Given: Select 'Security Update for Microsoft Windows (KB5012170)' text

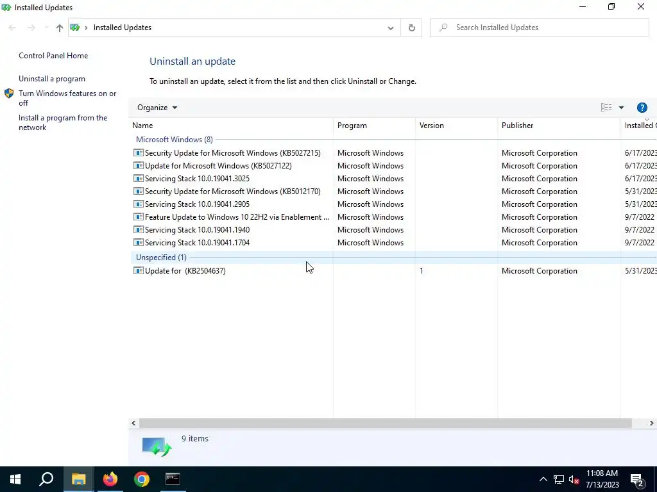Looking at the screenshot, I should [x=232, y=192].
